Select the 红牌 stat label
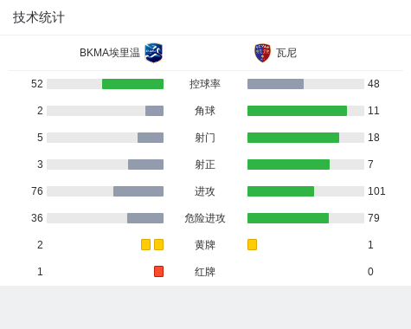The height and width of the screenshot is (329, 411). (x=205, y=272)
